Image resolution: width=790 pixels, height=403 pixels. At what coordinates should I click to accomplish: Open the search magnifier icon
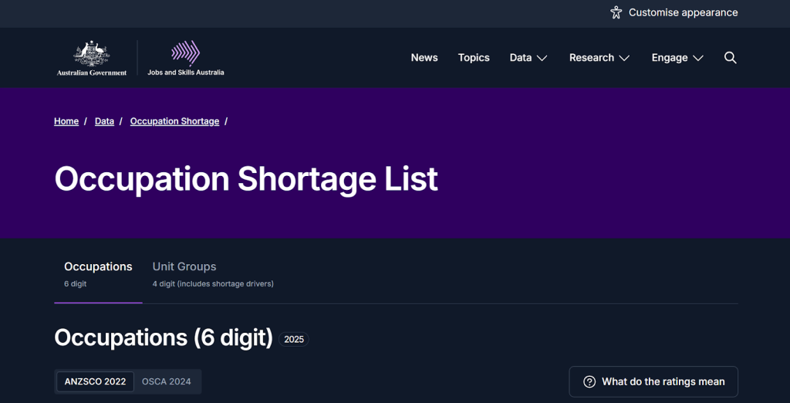pos(731,58)
